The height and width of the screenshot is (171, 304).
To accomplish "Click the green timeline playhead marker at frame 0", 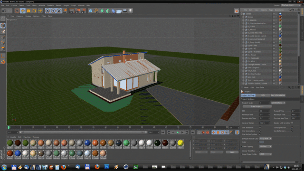I will 9,127.
